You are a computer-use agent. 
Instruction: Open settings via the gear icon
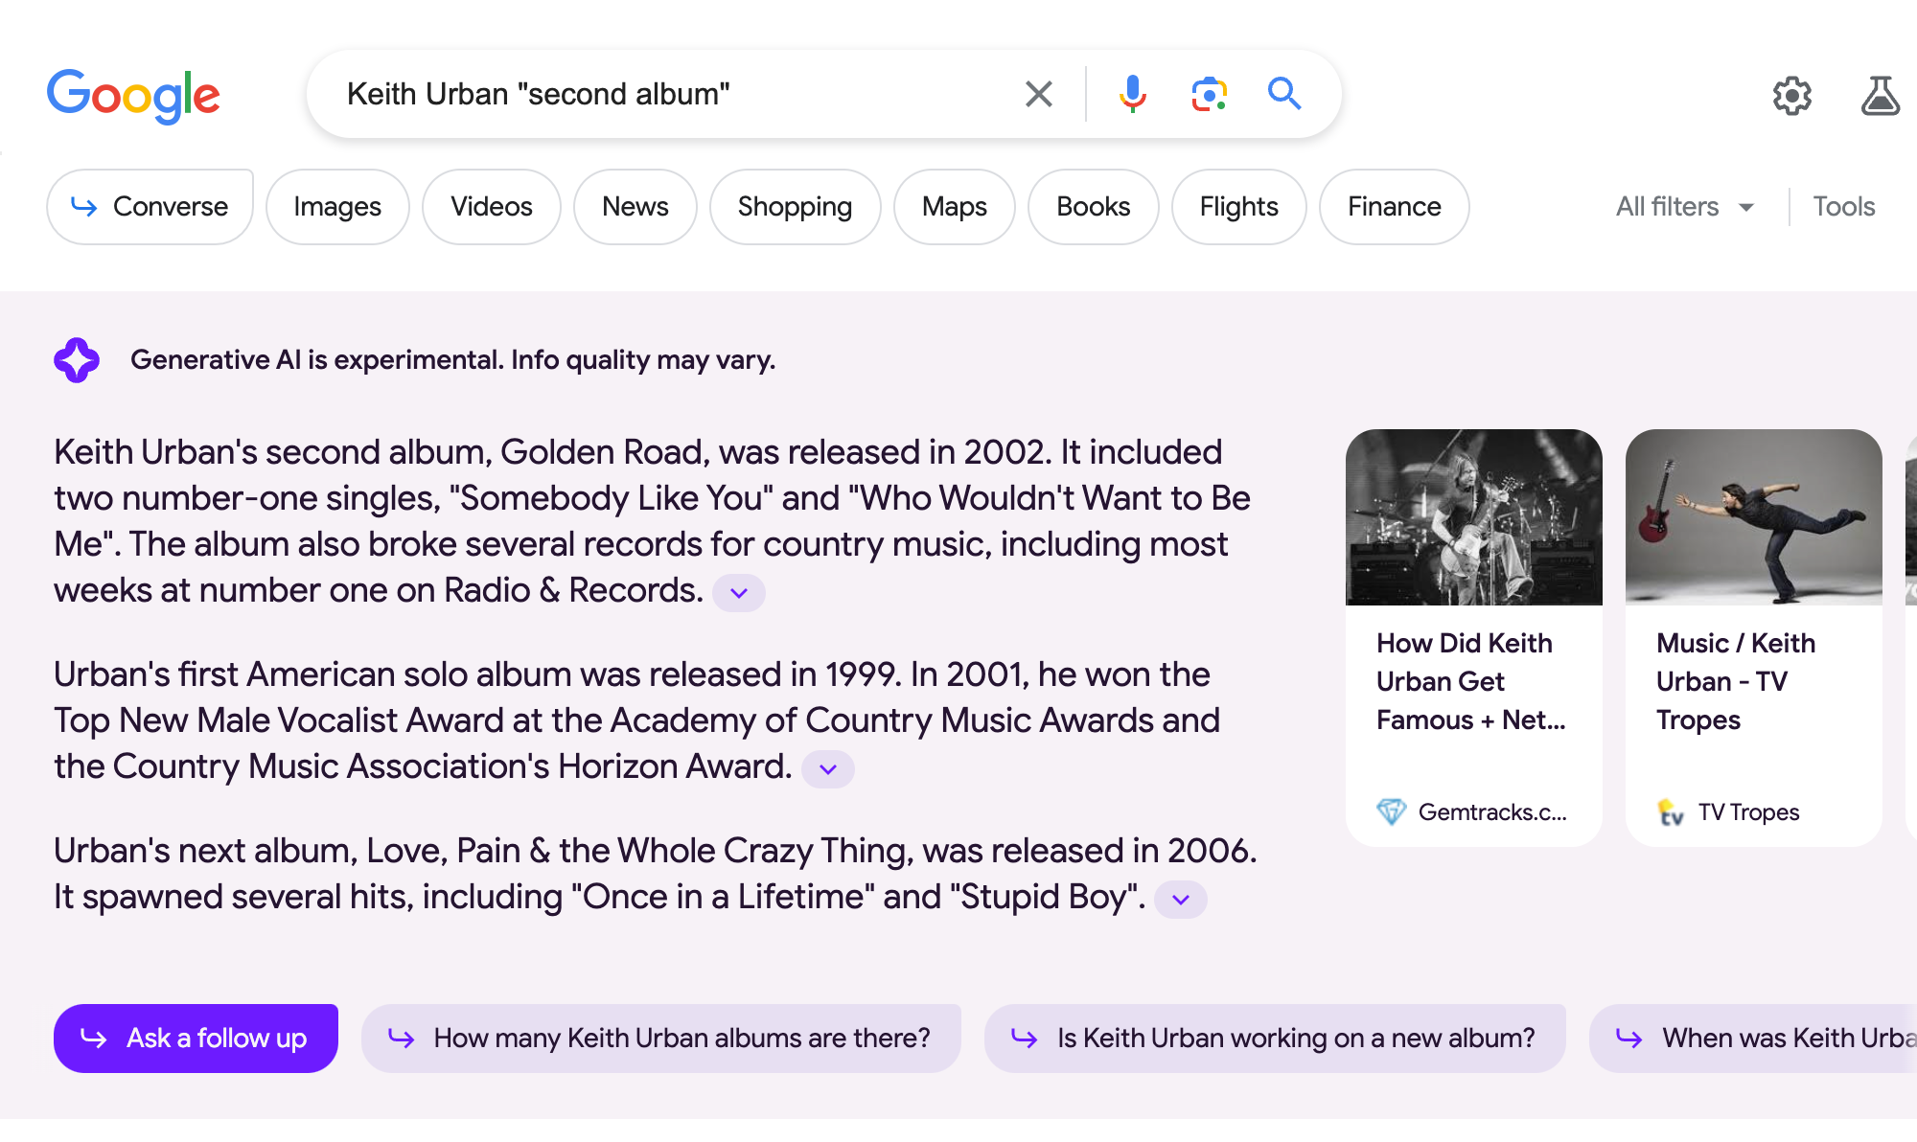pos(1791,96)
